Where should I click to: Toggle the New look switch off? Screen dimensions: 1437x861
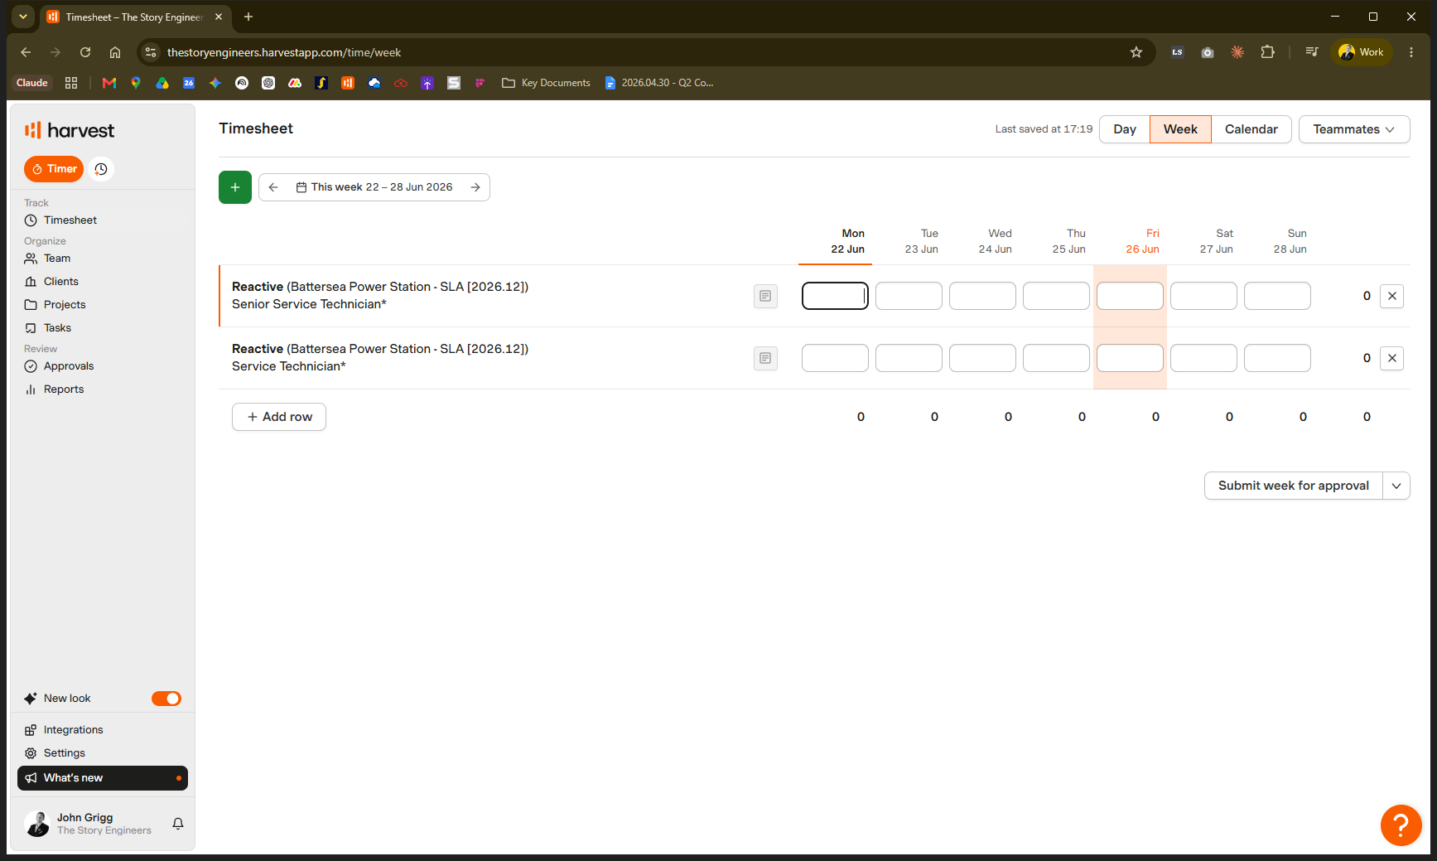pos(166,699)
